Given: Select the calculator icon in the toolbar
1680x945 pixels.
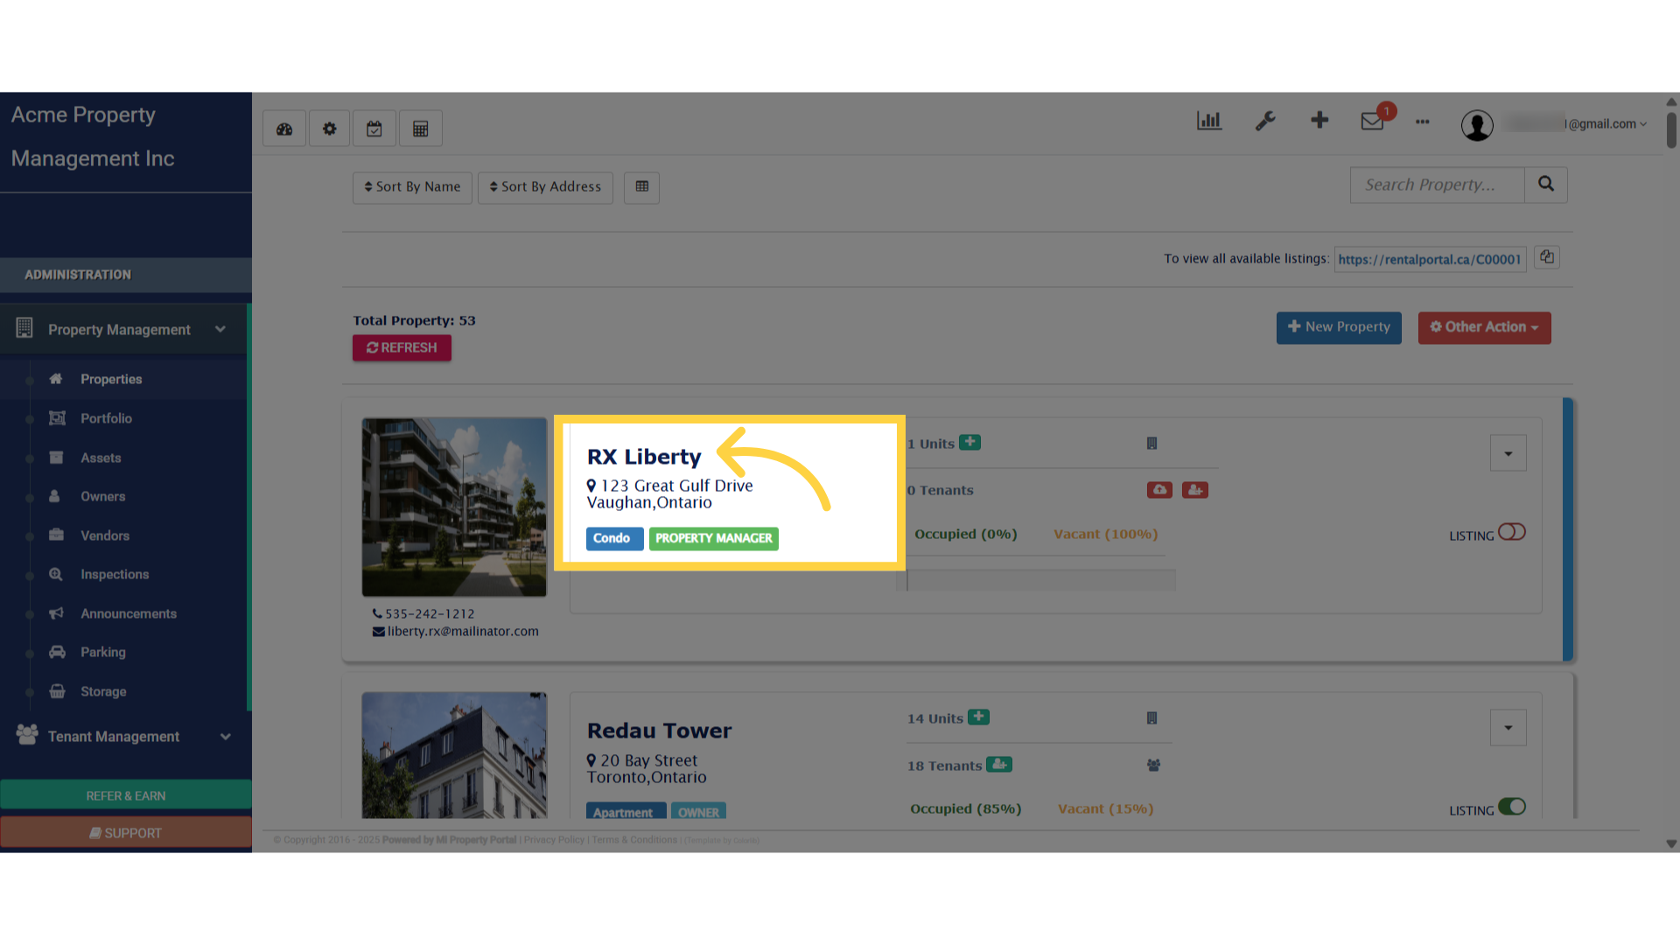Looking at the screenshot, I should pyautogui.click(x=420, y=128).
